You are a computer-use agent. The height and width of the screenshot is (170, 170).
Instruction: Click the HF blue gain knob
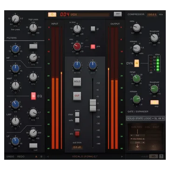15,49
